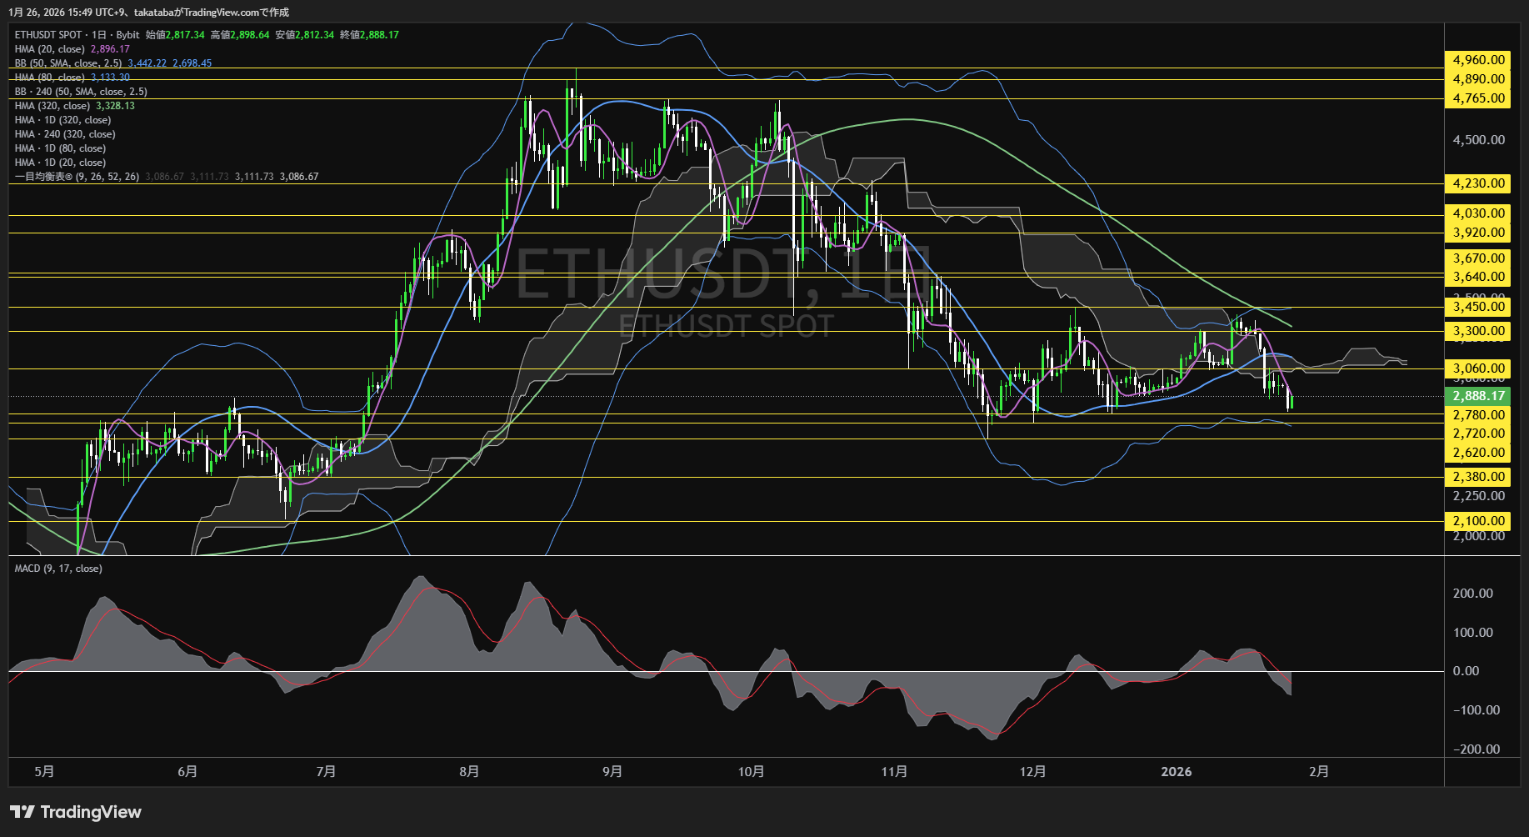Screen dimensions: 1529x837
Task: Click the 11月 label on time axis
Action: point(894,772)
